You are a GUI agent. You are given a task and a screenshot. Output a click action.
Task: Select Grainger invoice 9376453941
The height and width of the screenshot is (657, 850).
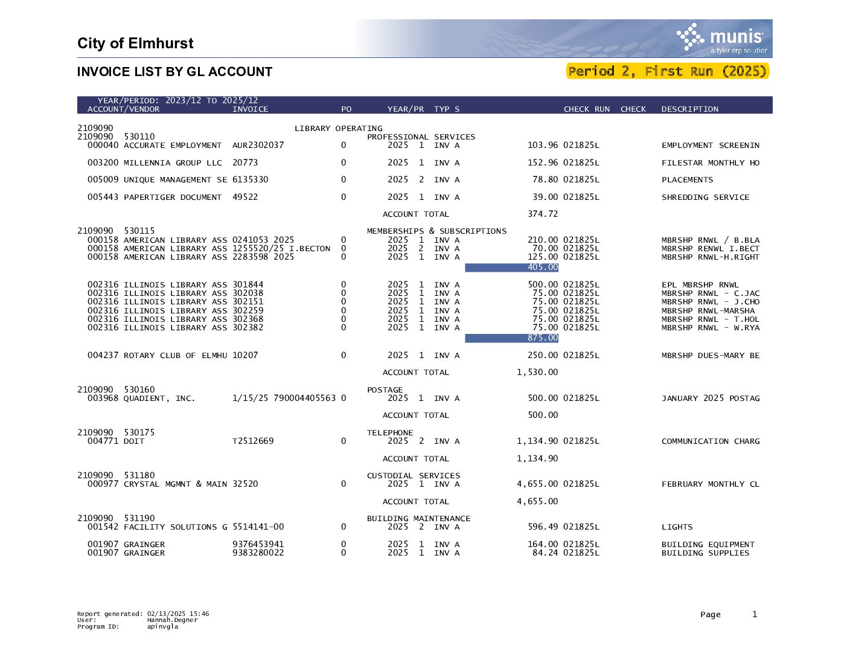pos(258,545)
